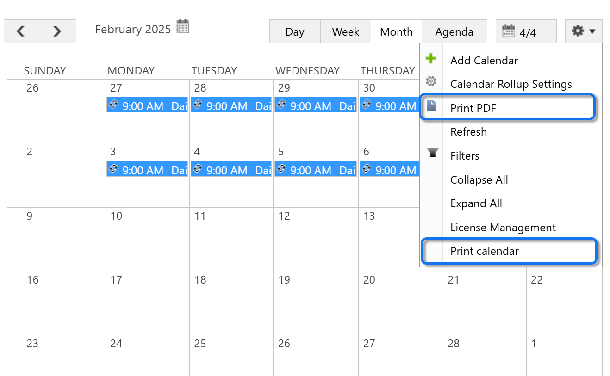Click the next month arrow button

57,31
